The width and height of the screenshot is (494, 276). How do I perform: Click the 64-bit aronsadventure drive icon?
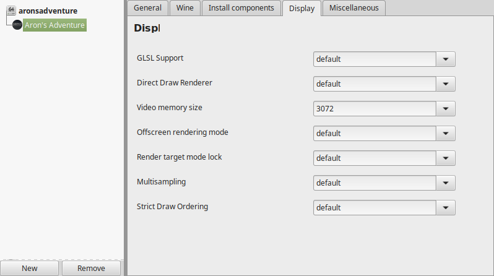click(x=11, y=10)
